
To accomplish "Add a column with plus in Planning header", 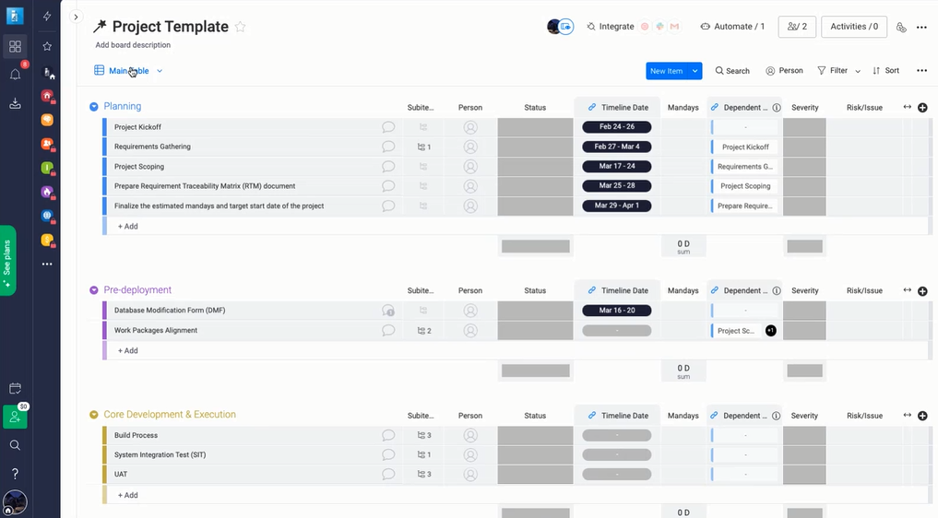I will coord(922,108).
